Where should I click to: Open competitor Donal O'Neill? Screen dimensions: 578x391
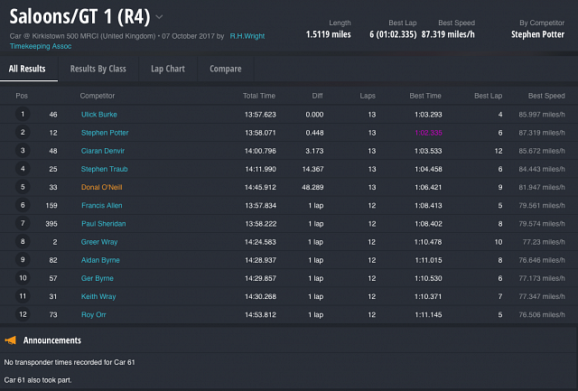[x=101, y=187]
